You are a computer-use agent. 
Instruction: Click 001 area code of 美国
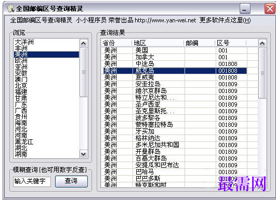pos(223,51)
